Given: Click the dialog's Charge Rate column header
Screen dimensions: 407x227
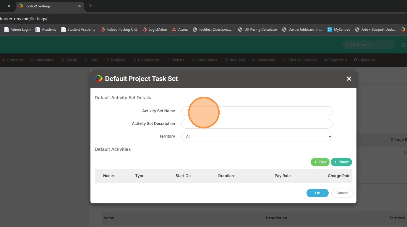Looking at the screenshot, I should pyautogui.click(x=339, y=176).
